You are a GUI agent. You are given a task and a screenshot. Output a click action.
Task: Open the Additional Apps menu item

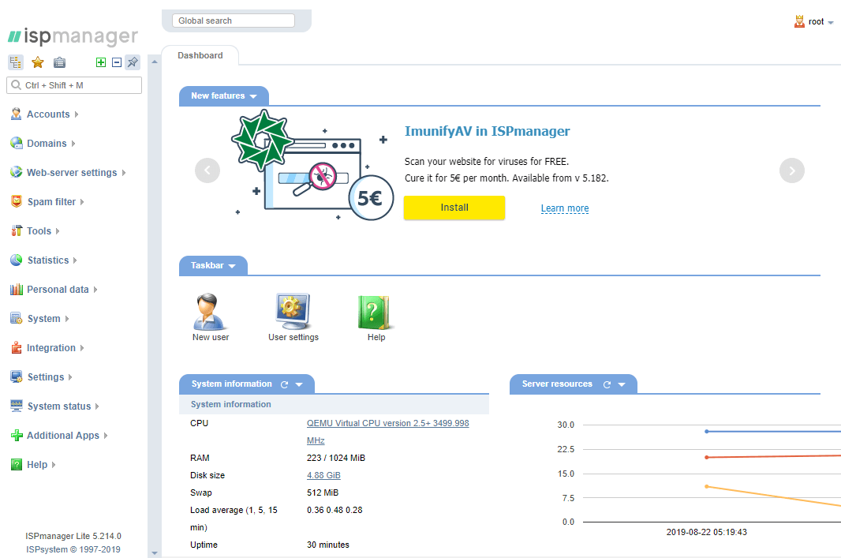63,435
